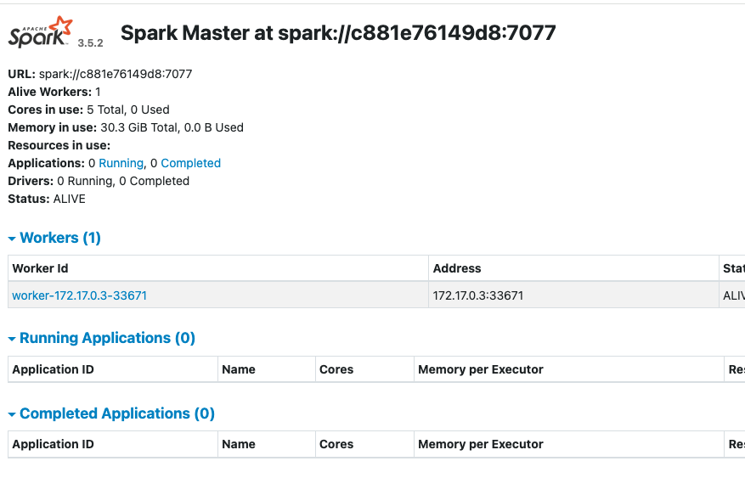
Task: Click the Alive Workers: 1 line
Action: click(54, 92)
